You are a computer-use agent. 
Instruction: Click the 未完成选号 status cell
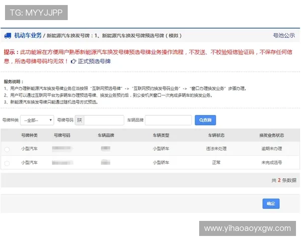pyautogui.click(x=271, y=163)
